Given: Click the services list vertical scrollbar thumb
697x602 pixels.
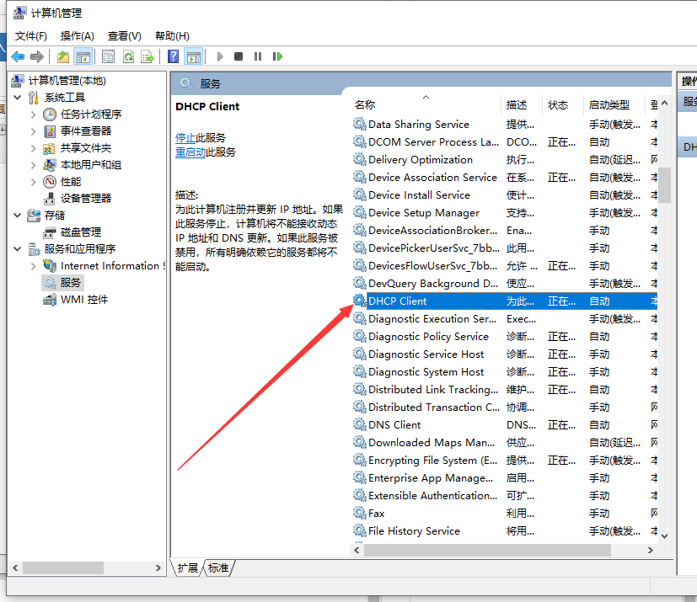Looking at the screenshot, I should click(x=664, y=184).
